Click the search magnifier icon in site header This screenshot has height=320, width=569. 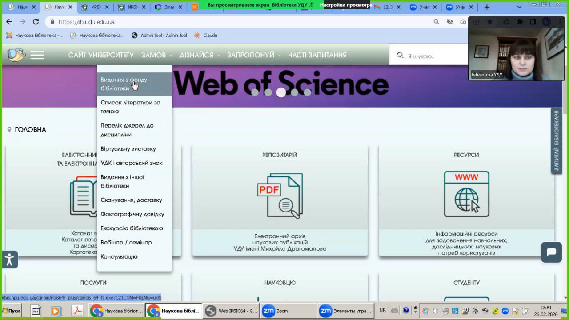[400, 56]
